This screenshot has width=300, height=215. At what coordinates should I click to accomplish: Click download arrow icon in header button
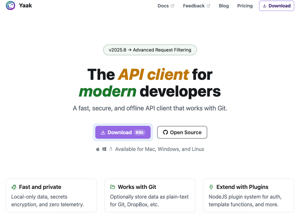(x=264, y=6)
